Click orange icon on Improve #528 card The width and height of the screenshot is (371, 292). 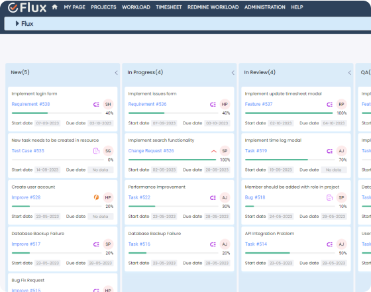tap(96, 197)
